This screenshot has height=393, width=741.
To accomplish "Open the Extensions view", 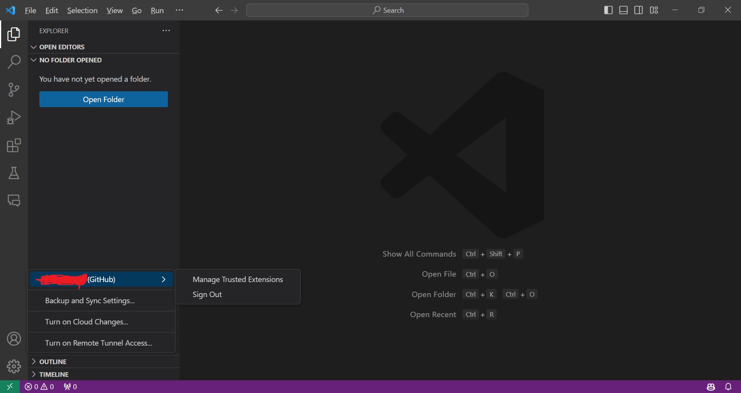I will tap(14, 145).
